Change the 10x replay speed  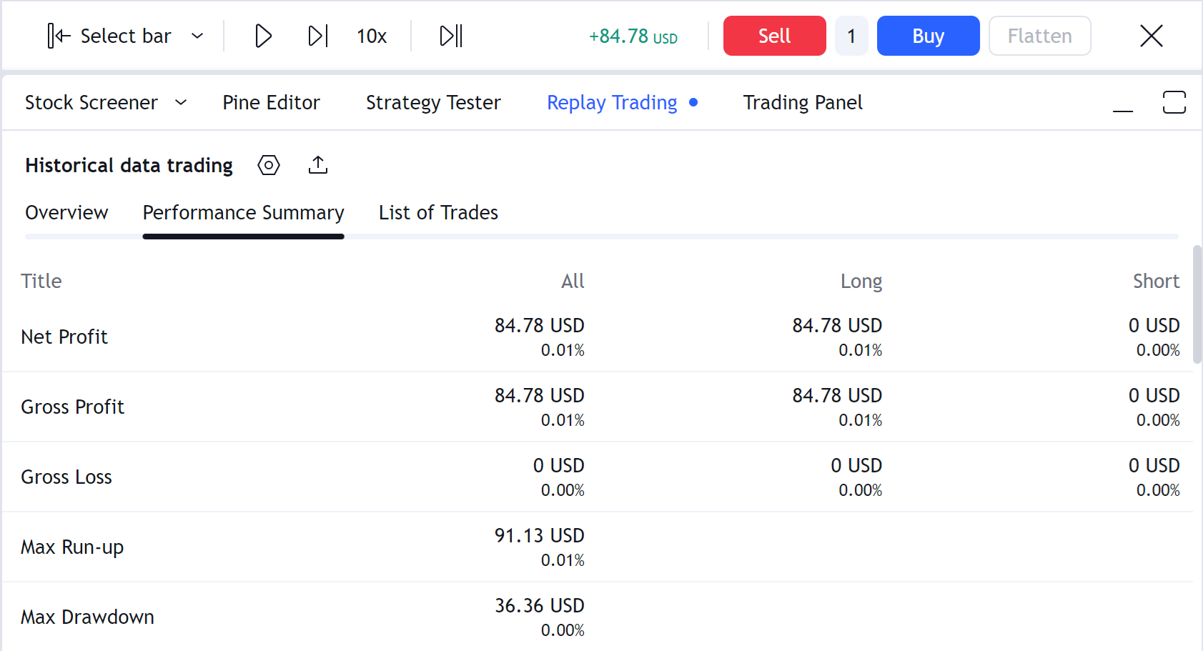372,36
